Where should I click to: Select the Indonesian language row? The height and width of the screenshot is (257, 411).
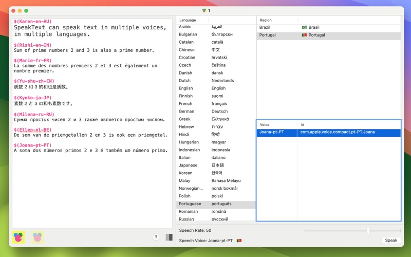(x=216, y=150)
